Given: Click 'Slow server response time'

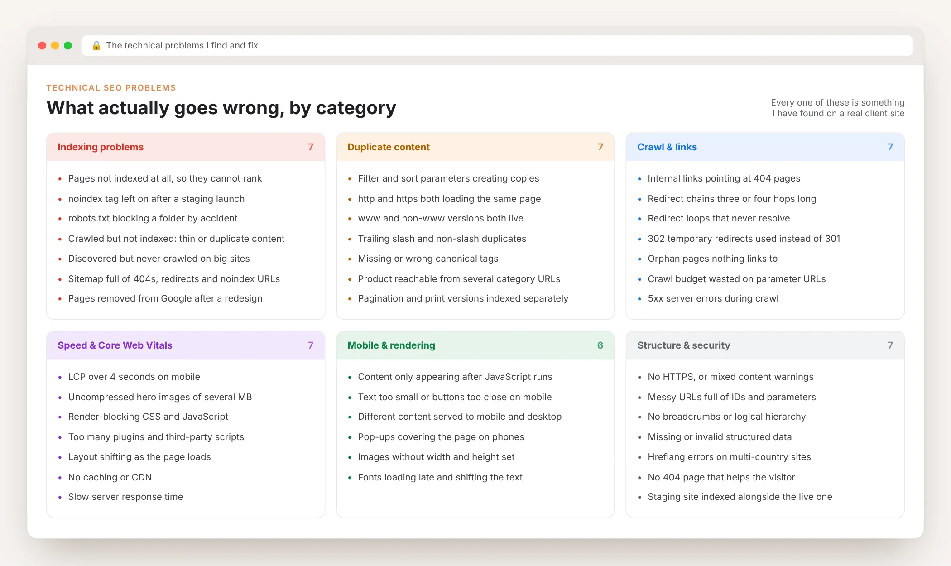Looking at the screenshot, I should pyautogui.click(x=125, y=497).
